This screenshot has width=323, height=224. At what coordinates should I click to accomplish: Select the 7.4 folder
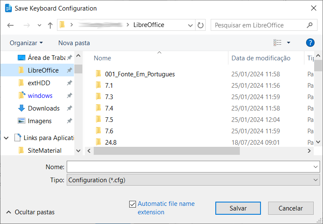pyautogui.click(x=109, y=108)
